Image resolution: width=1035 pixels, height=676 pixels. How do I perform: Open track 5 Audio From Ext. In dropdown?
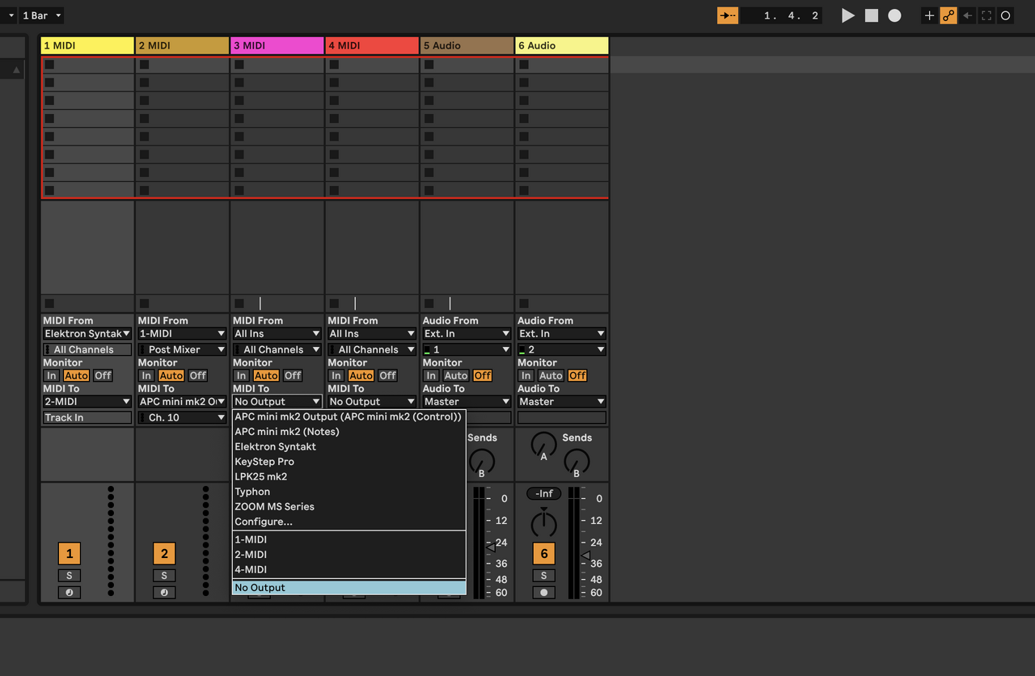point(467,333)
